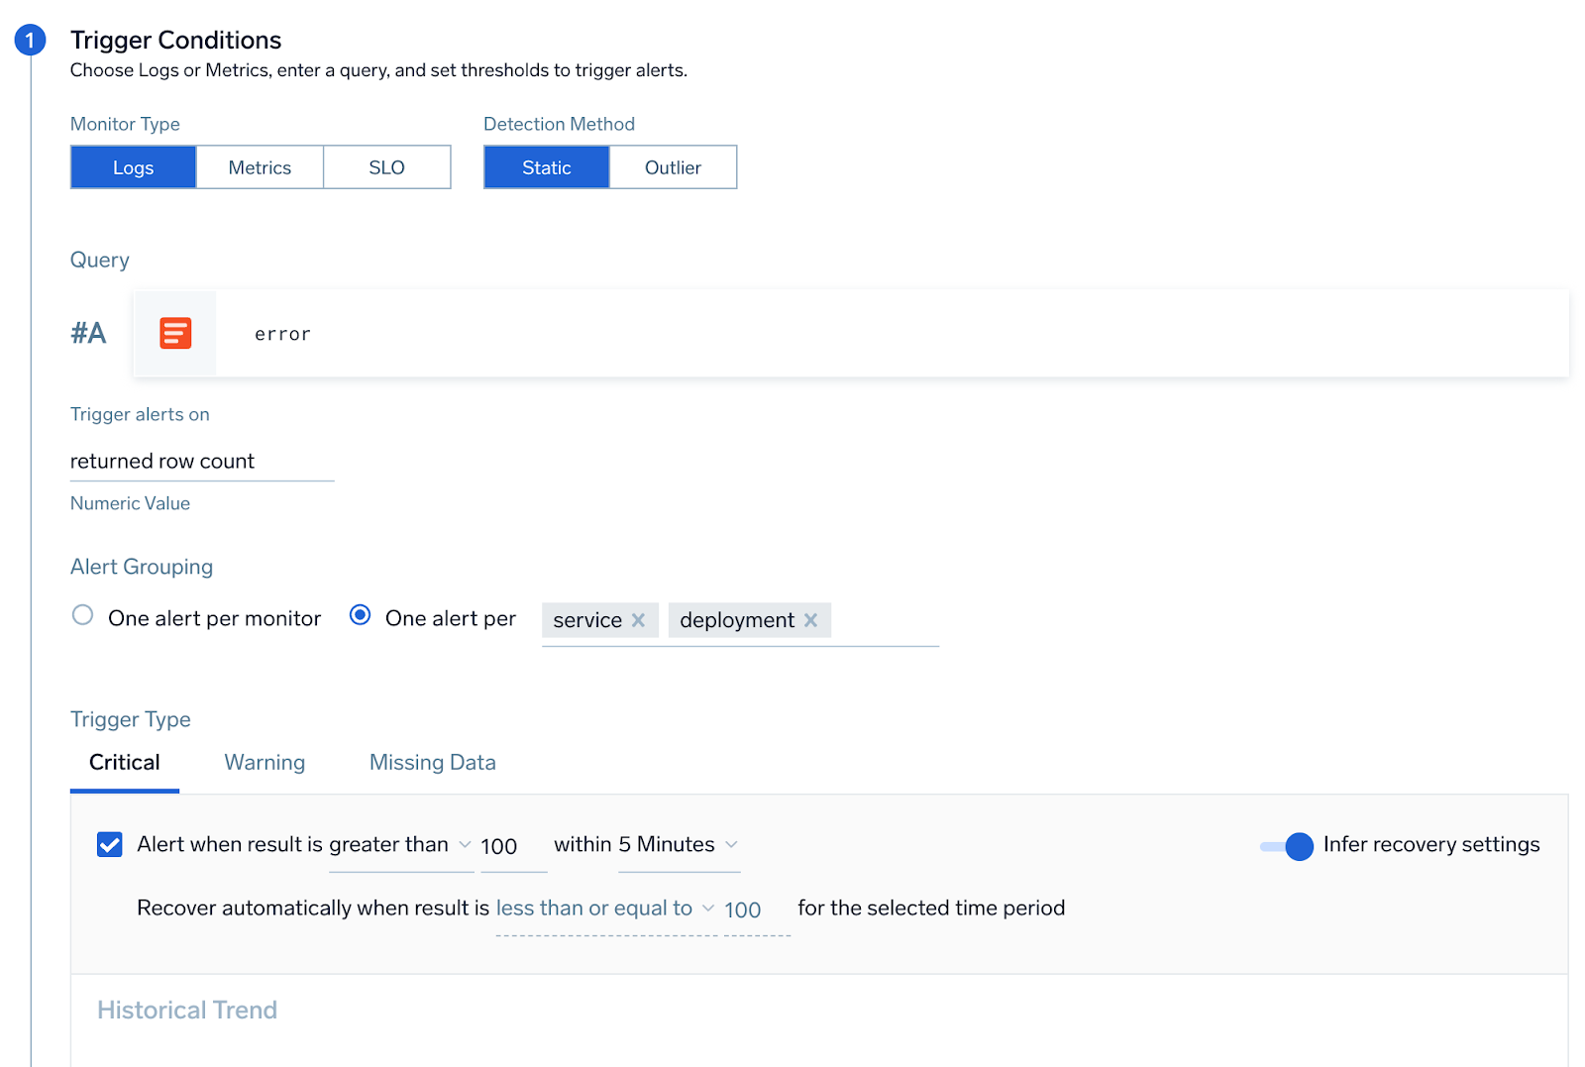1585x1067 pixels.
Task: Uncheck the critical alert checkbox
Action: click(x=110, y=844)
